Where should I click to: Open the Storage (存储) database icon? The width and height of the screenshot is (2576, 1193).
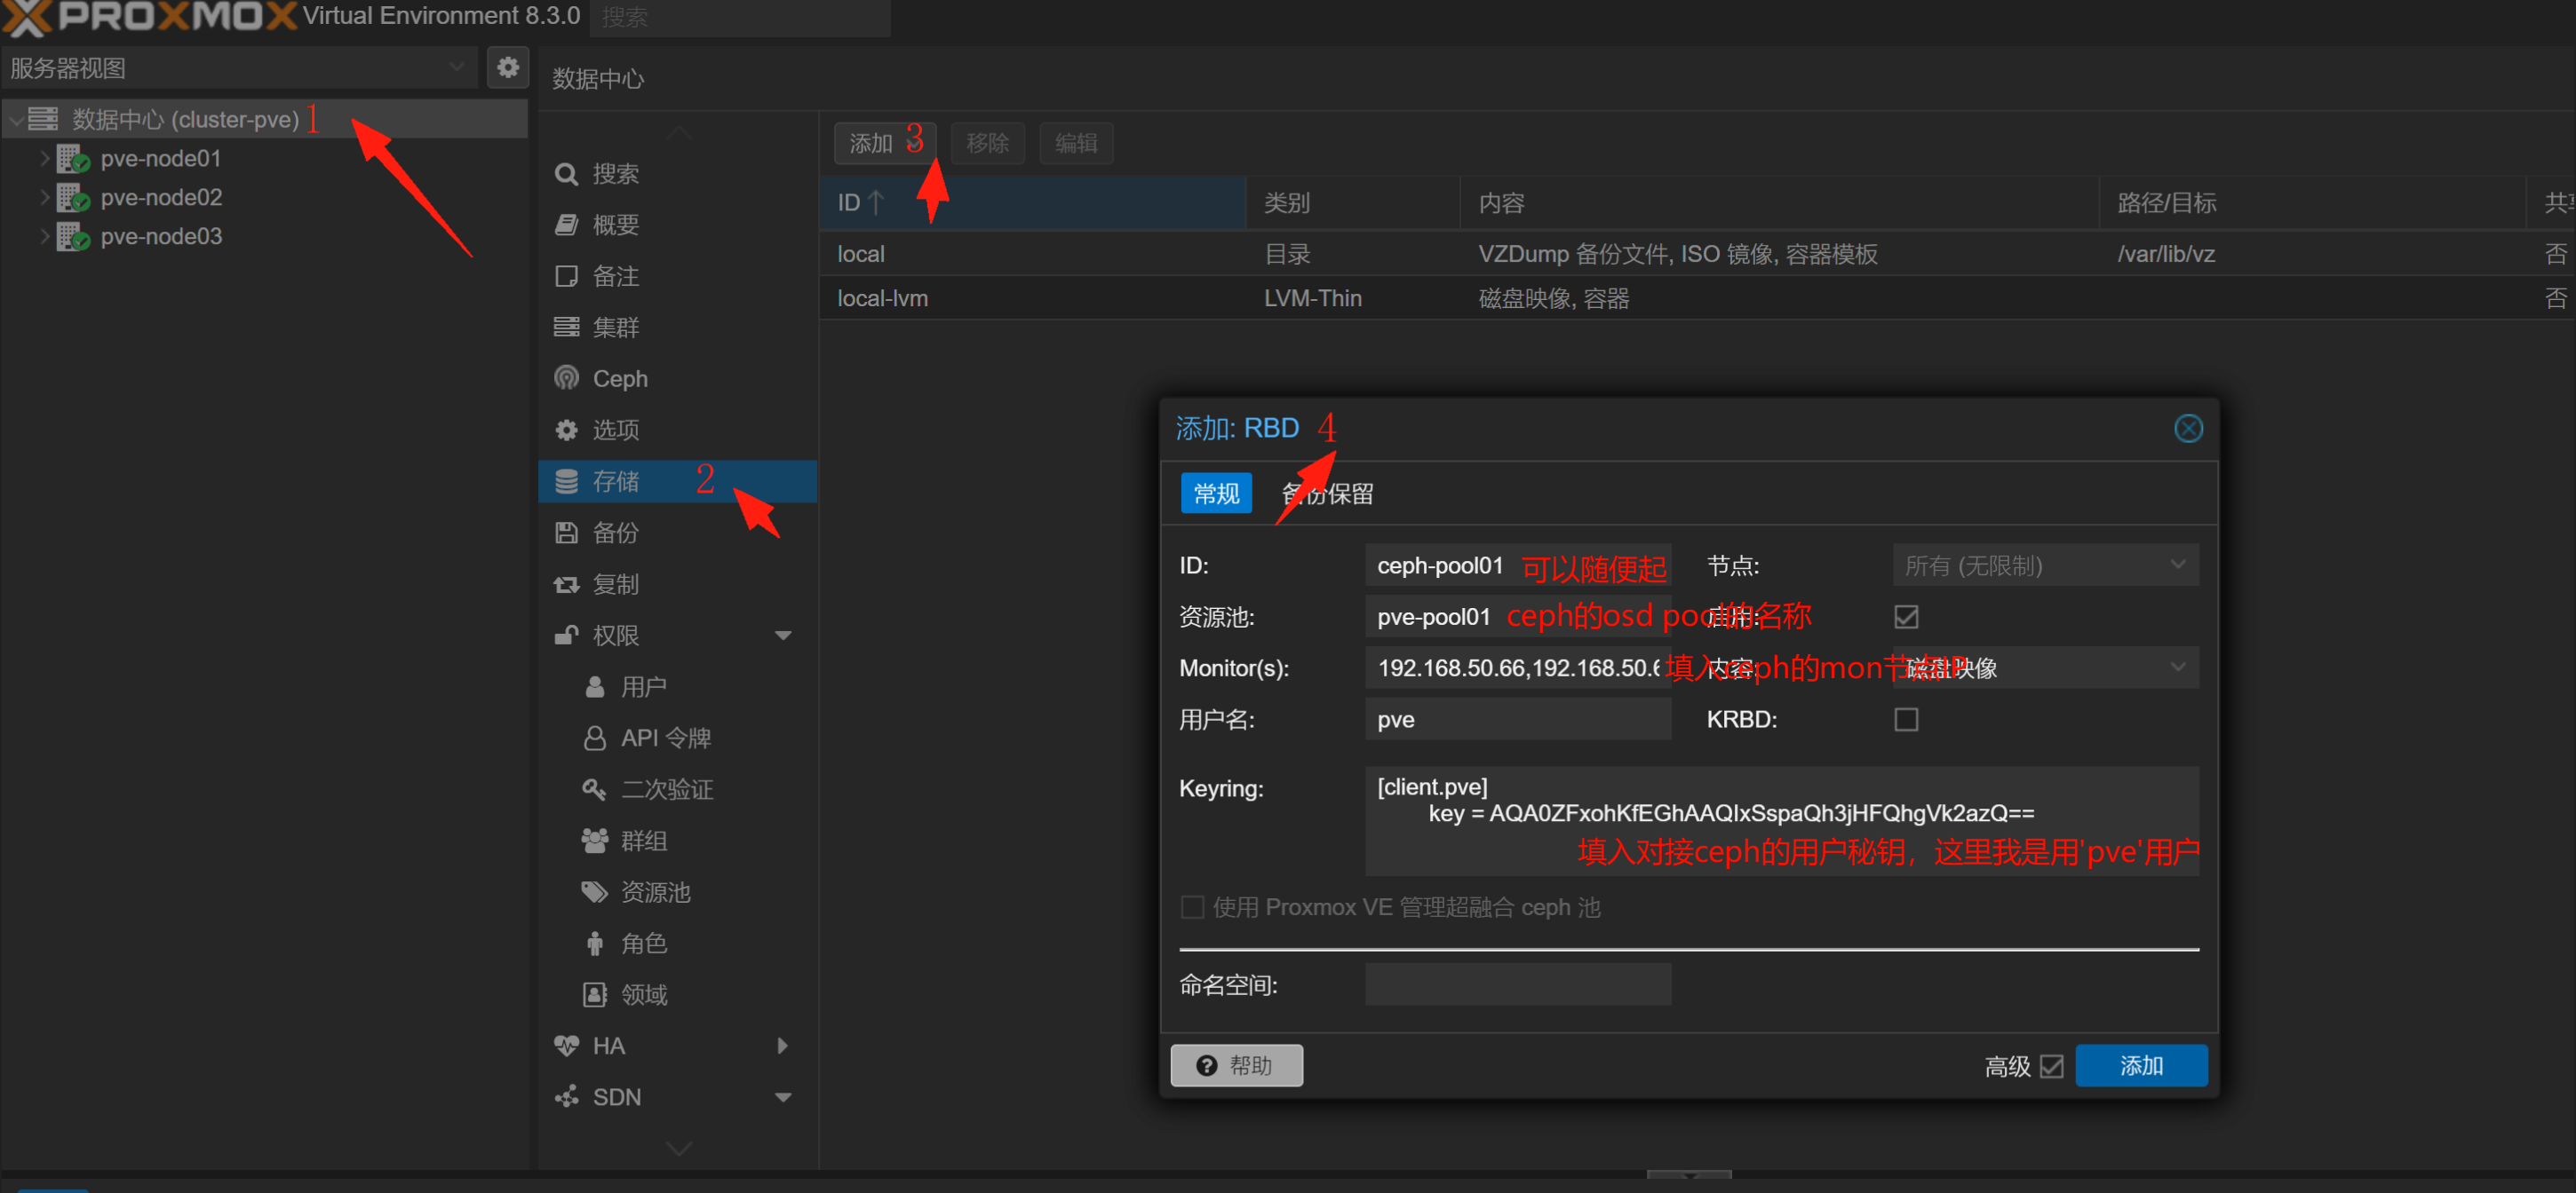coord(566,480)
